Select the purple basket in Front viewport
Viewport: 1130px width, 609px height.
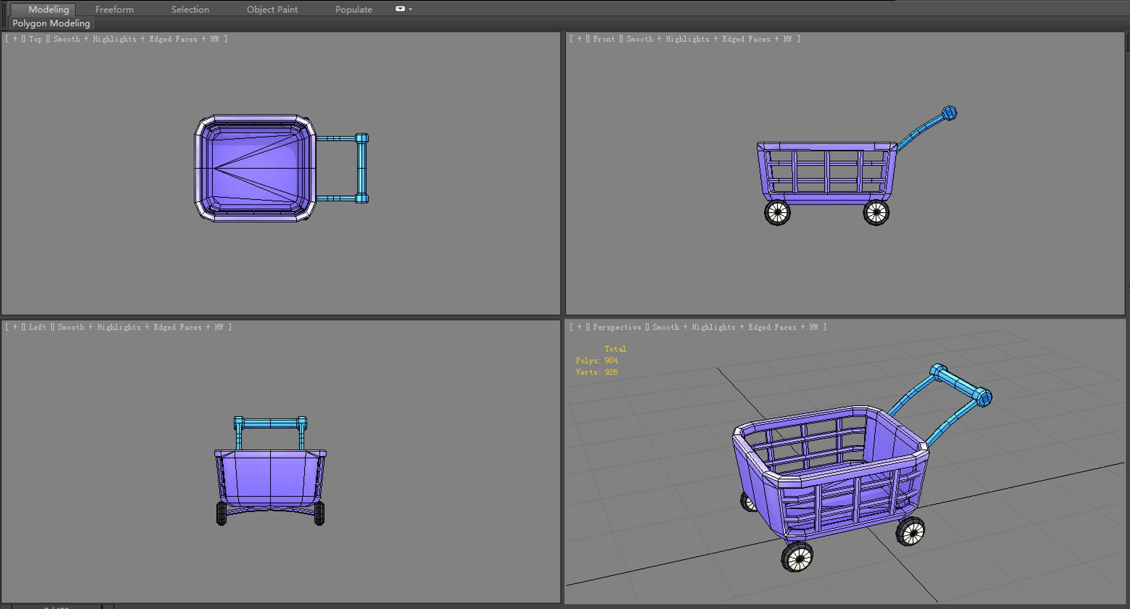[827, 174]
